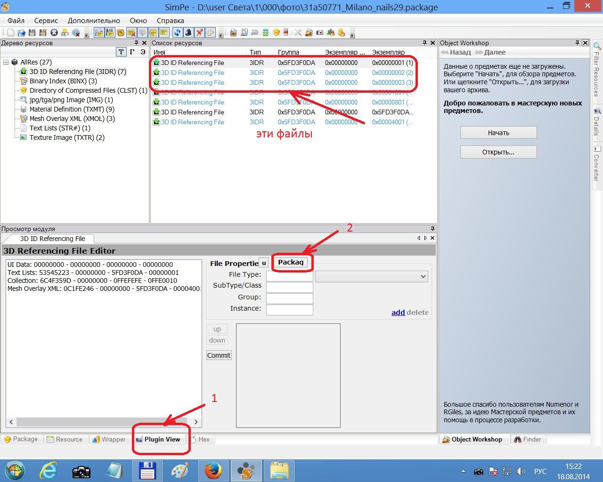Click the crossed wrench tools toolbar icon

coord(298,32)
